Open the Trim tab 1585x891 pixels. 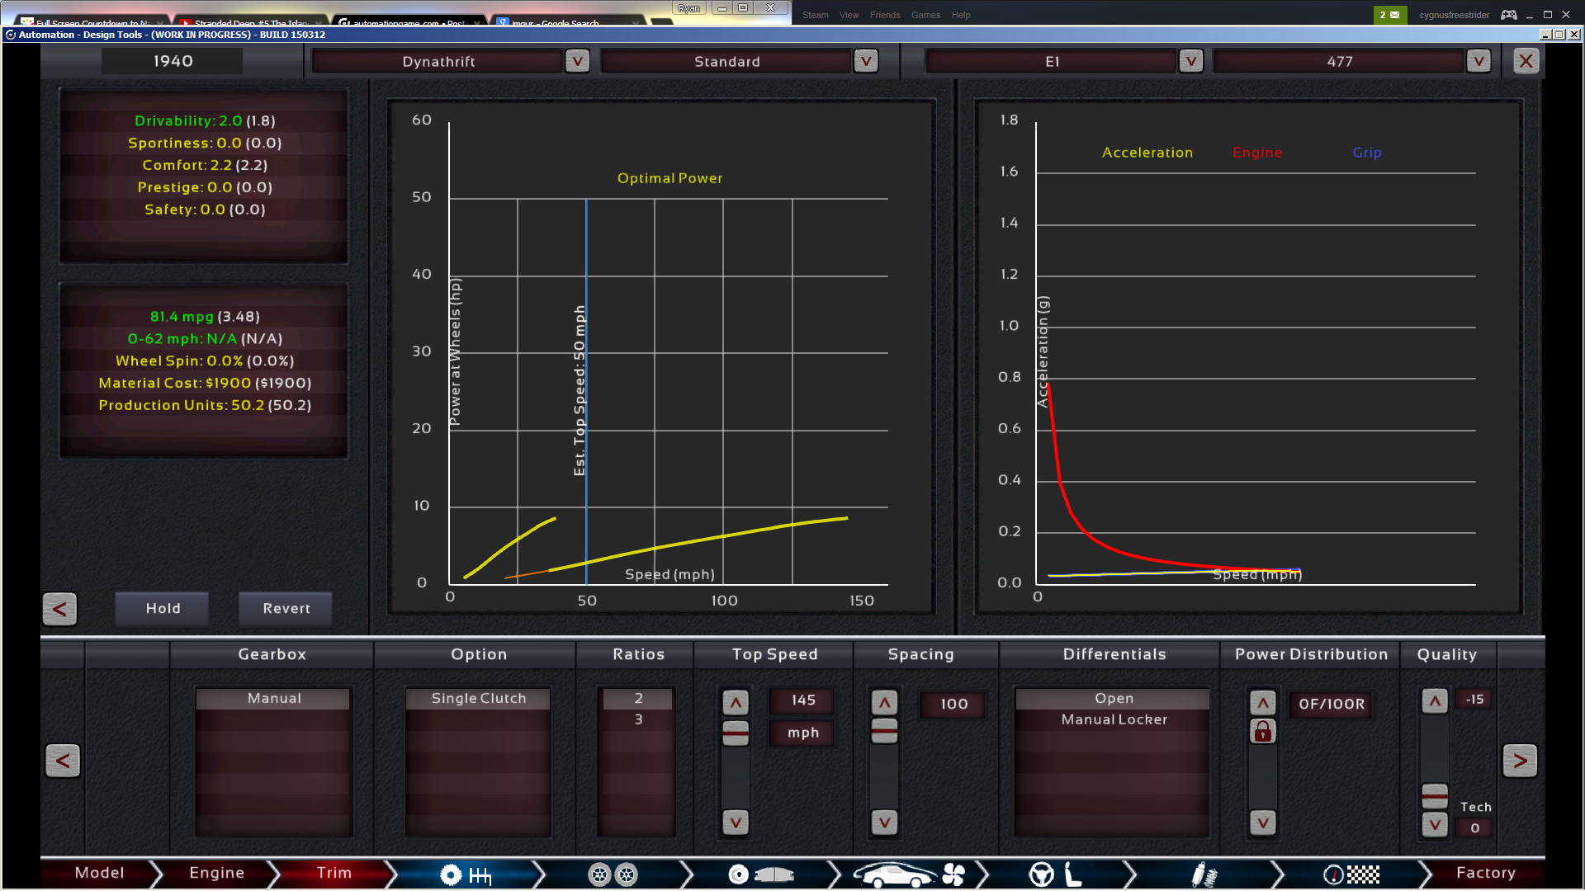[x=334, y=874]
